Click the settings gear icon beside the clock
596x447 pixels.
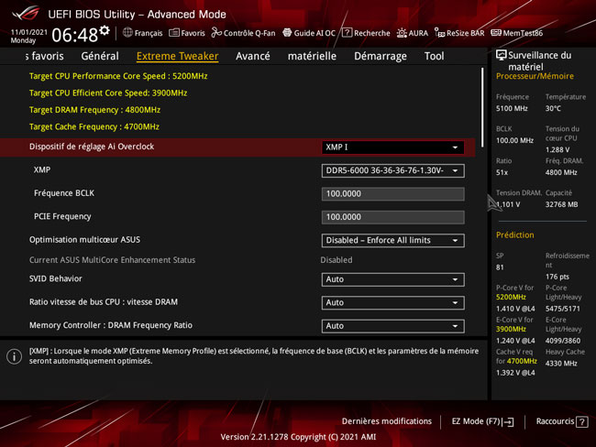click(x=105, y=31)
